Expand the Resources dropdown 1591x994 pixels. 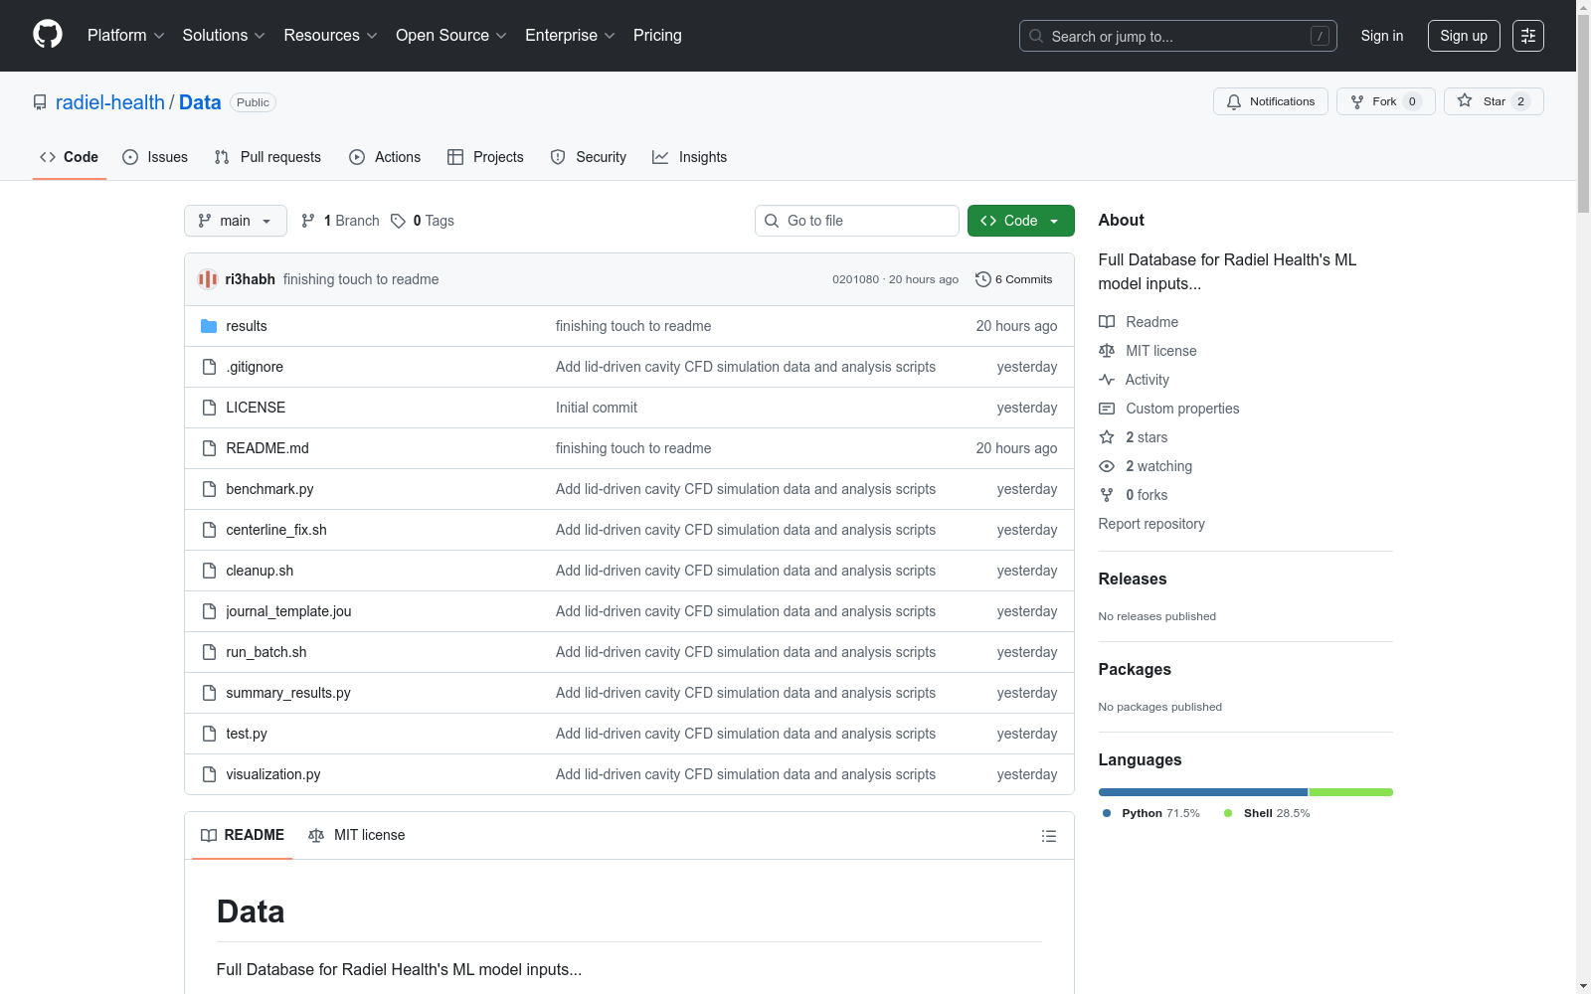click(x=330, y=36)
